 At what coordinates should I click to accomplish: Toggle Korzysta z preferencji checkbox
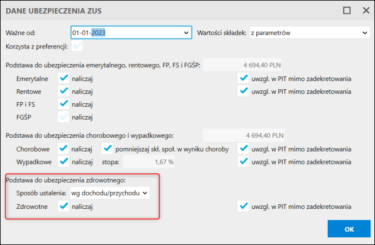[x=77, y=46]
